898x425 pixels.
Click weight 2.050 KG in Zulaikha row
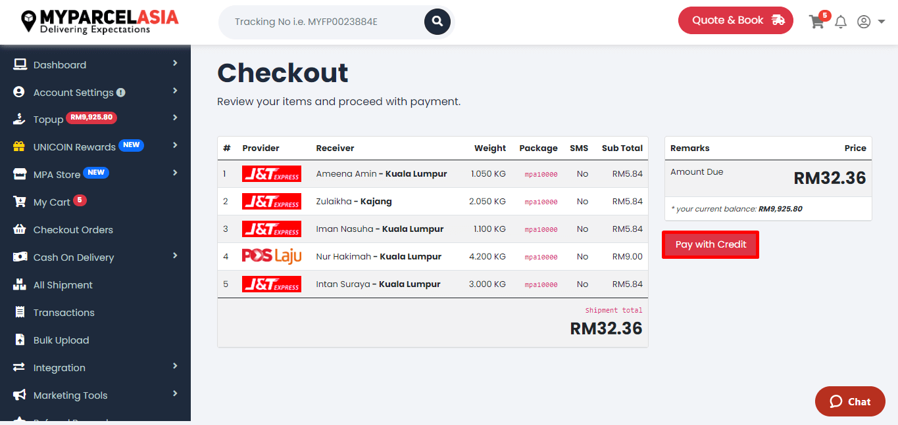(487, 202)
